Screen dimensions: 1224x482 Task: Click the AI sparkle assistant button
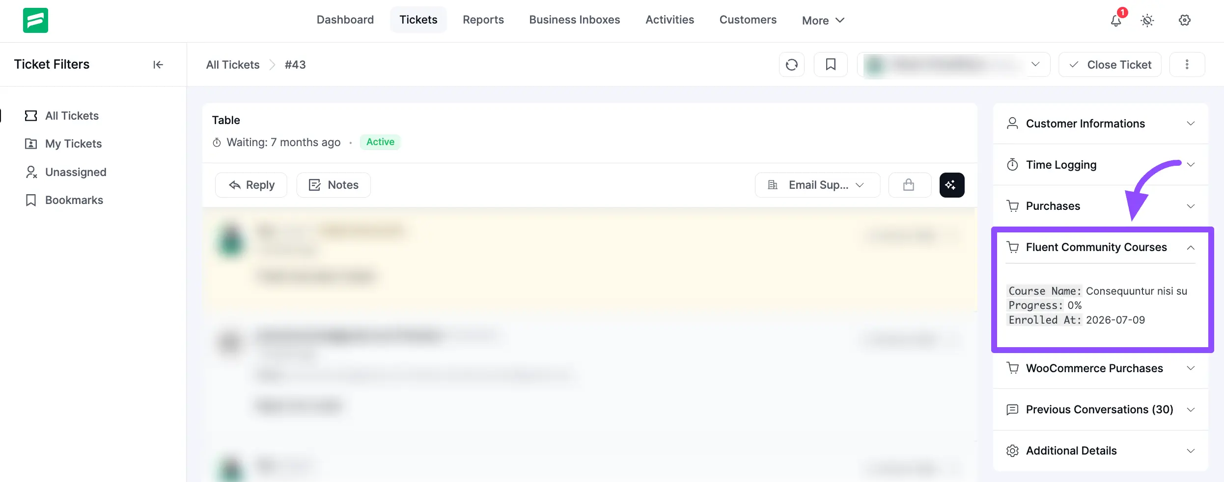[952, 185]
